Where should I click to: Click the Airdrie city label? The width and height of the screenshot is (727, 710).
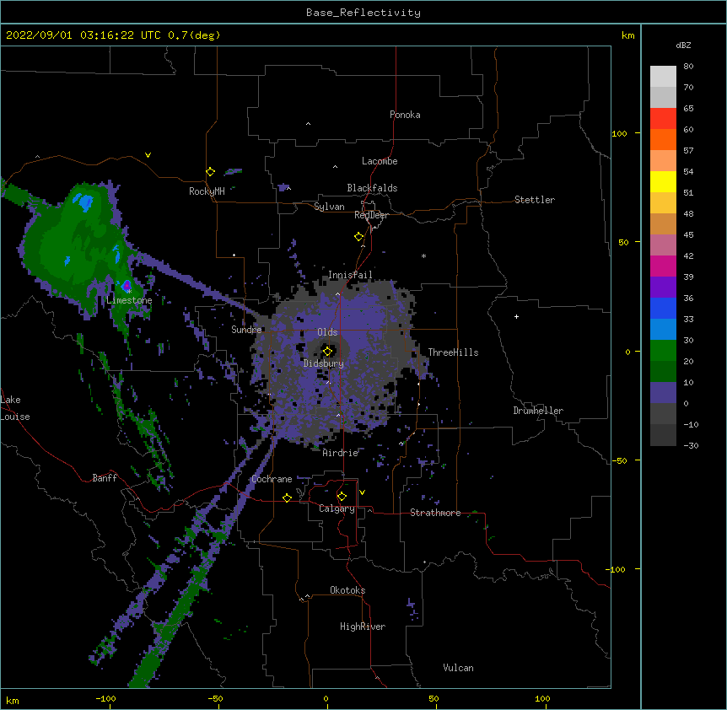pyautogui.click(x=341, y=453)
